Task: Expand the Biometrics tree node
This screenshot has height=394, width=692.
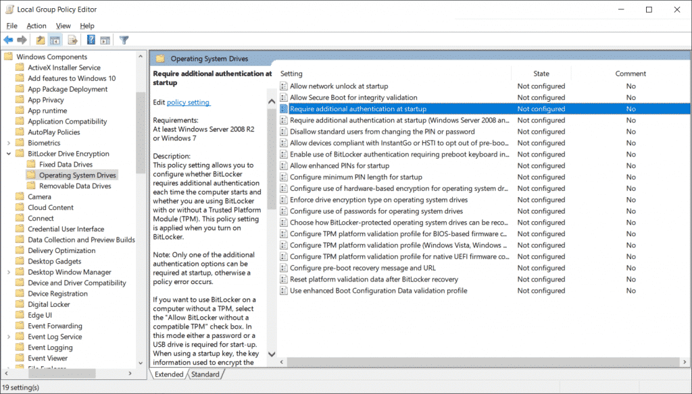Action: point(8,143)
